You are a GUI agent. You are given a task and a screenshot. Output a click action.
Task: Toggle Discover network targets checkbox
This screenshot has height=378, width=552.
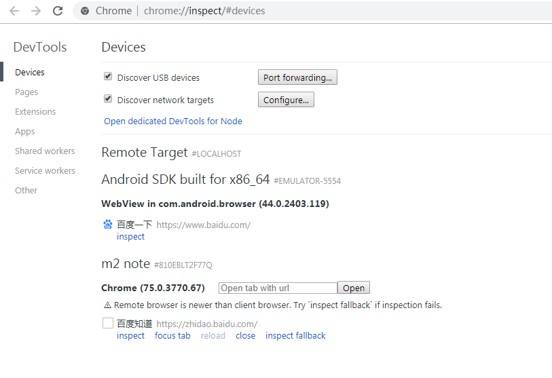[x=108, y=99]
